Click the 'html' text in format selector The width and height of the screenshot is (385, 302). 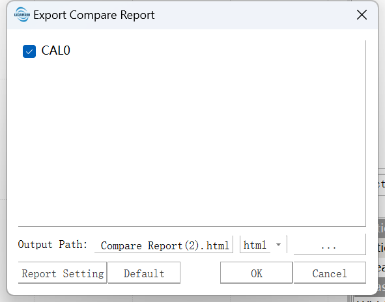[x=255, y=245]
